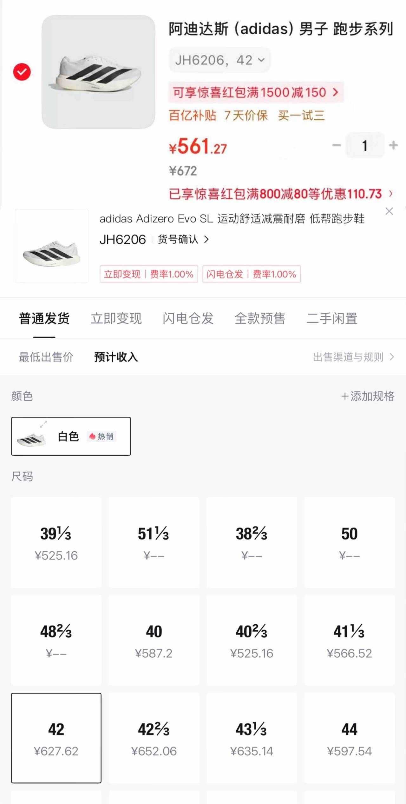Screen dimensions: 406x804
Task: Switch to the 立即变现 tab
Action: pos(116,318)
